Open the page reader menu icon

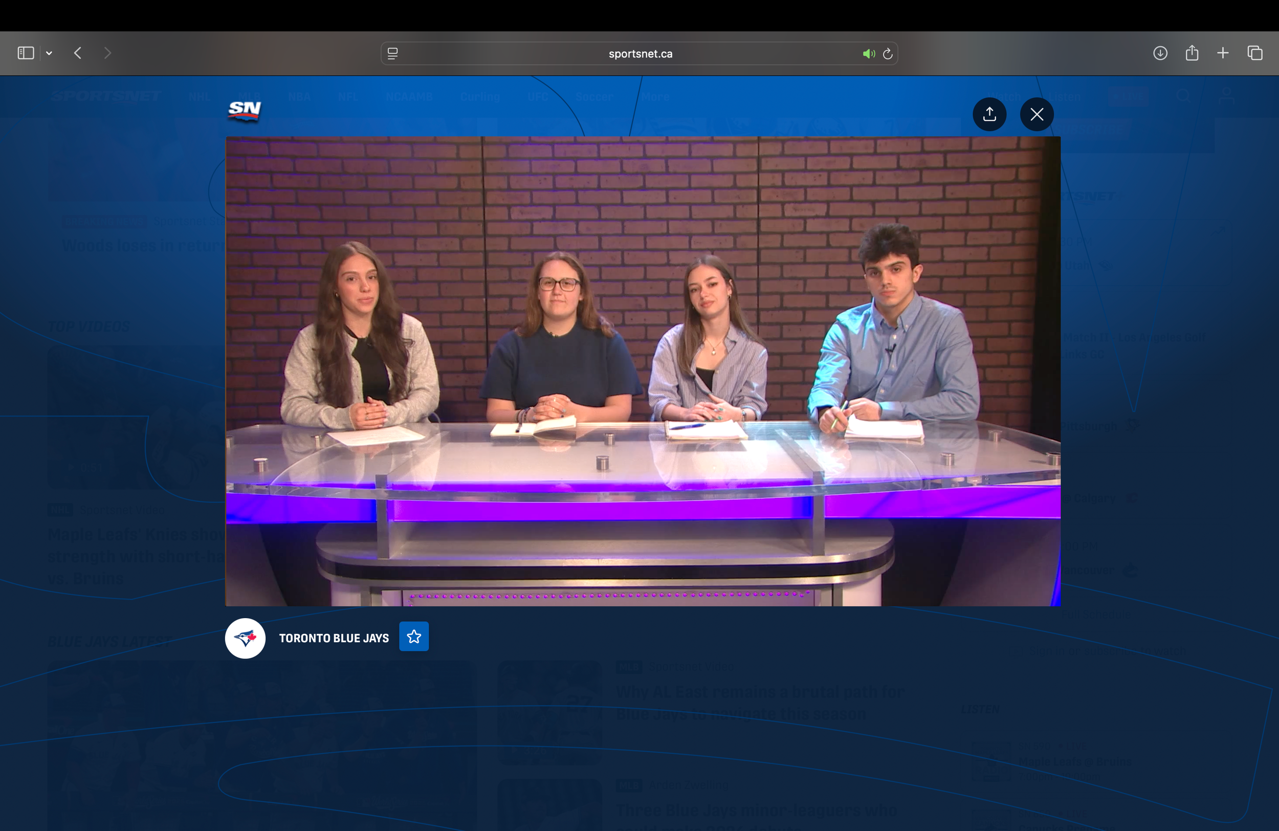click(393, 54)
